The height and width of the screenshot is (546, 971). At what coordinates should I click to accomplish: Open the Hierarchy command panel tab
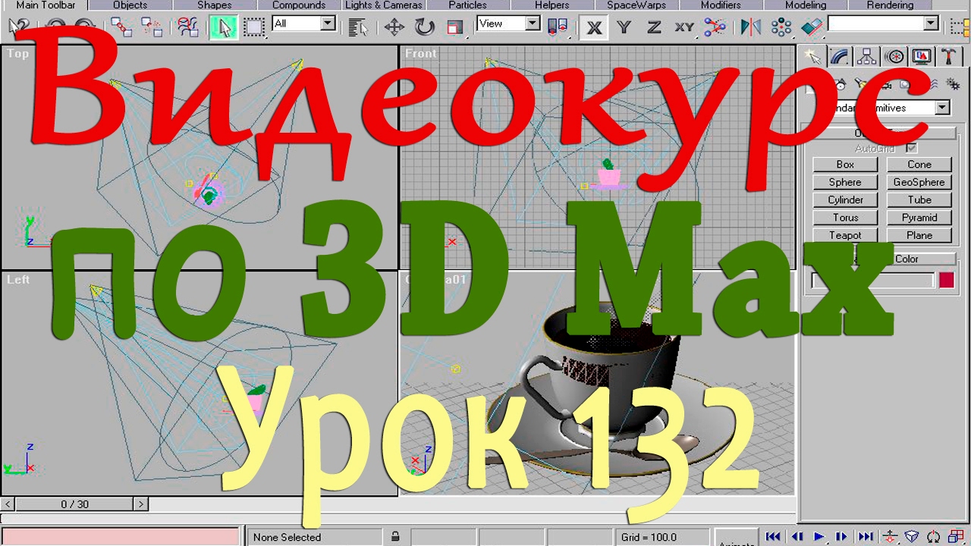click(x=866, y=56)
